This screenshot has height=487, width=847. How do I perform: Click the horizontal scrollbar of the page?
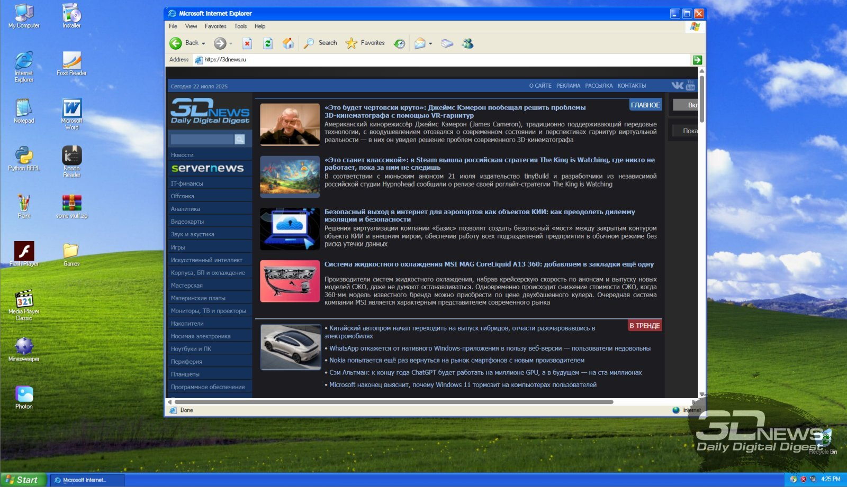[x=393, y=402]
